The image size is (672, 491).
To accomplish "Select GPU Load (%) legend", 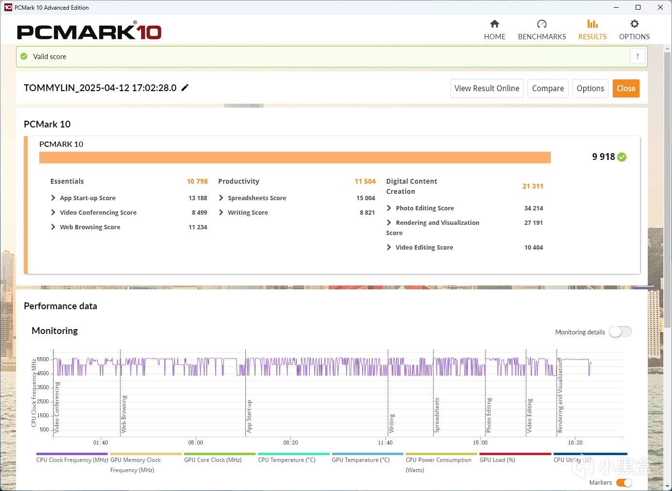I will 515,458.
